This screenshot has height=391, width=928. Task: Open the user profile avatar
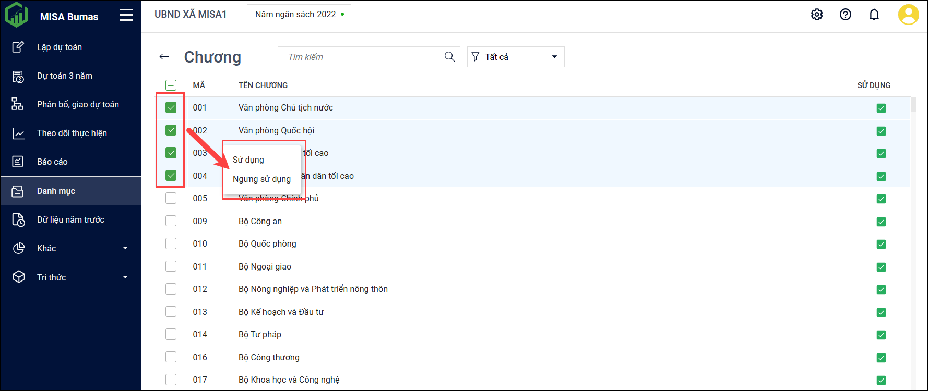point(908,15)
